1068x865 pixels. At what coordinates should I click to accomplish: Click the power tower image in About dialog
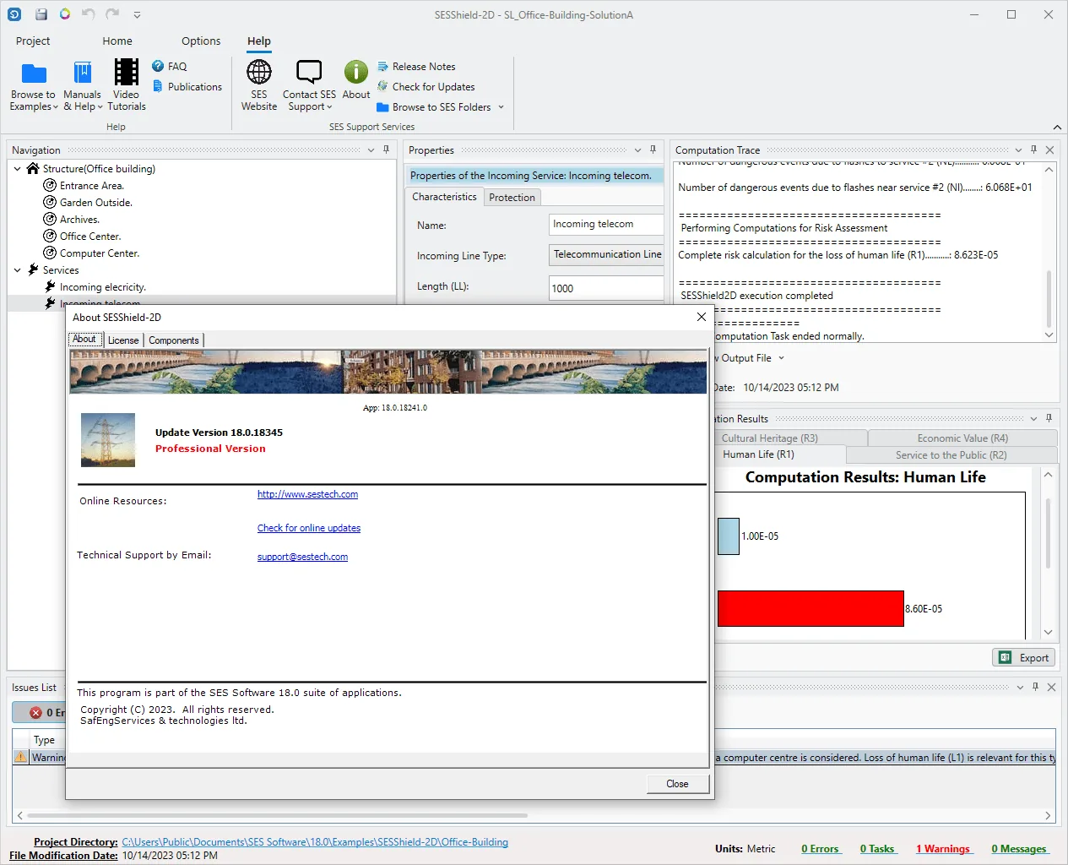108,440
